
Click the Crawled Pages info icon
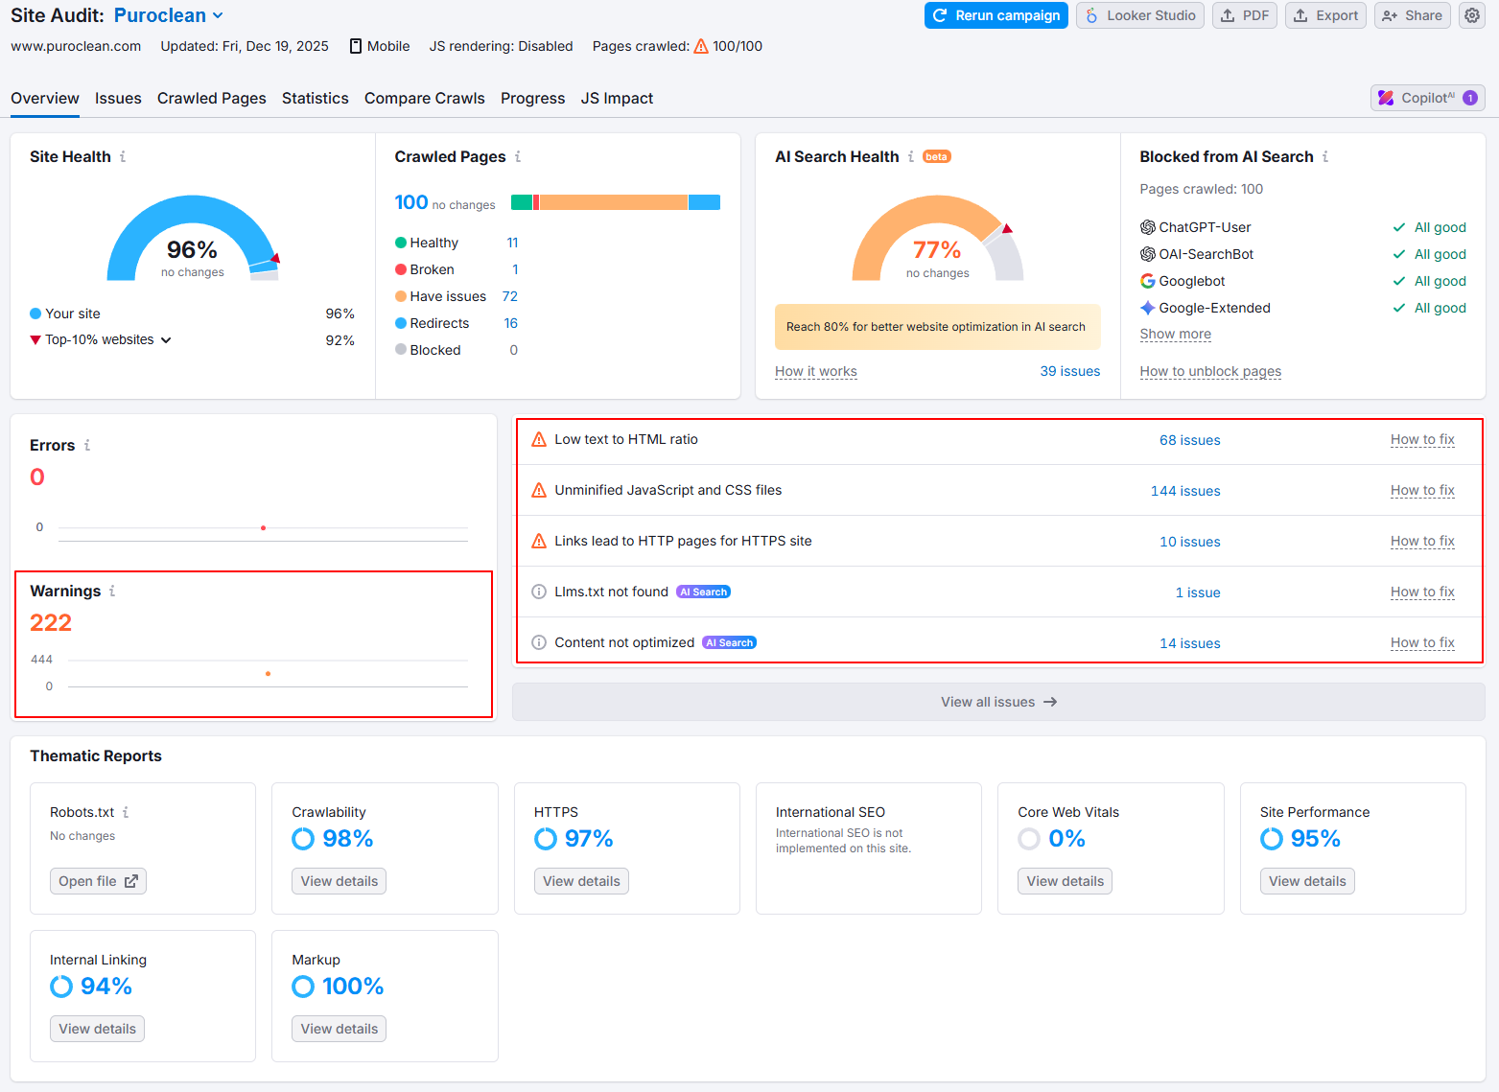point(518,156)
